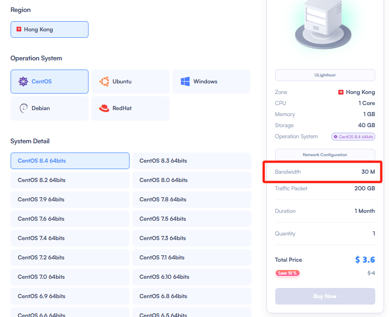Click the 30 M bandwidth value
Image resolution: width=390 pixels, height=317 pixels.
[x=368, y=172]
